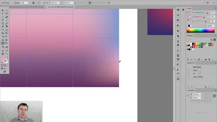Close the second document tab
The height and width of the screenshot is (122, 217).
tap(46, 7)
